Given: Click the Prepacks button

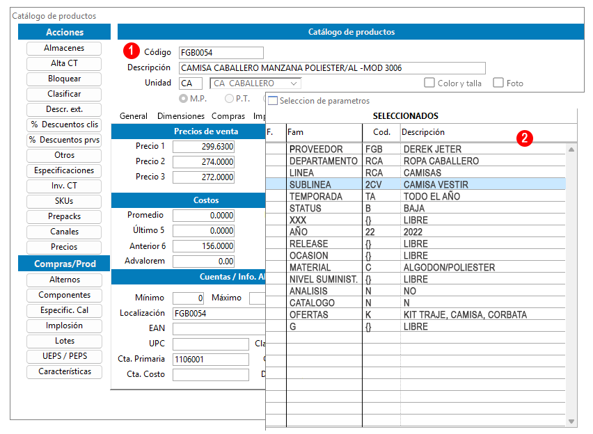Looking at the screenshot, I should [x=64, y=216].
